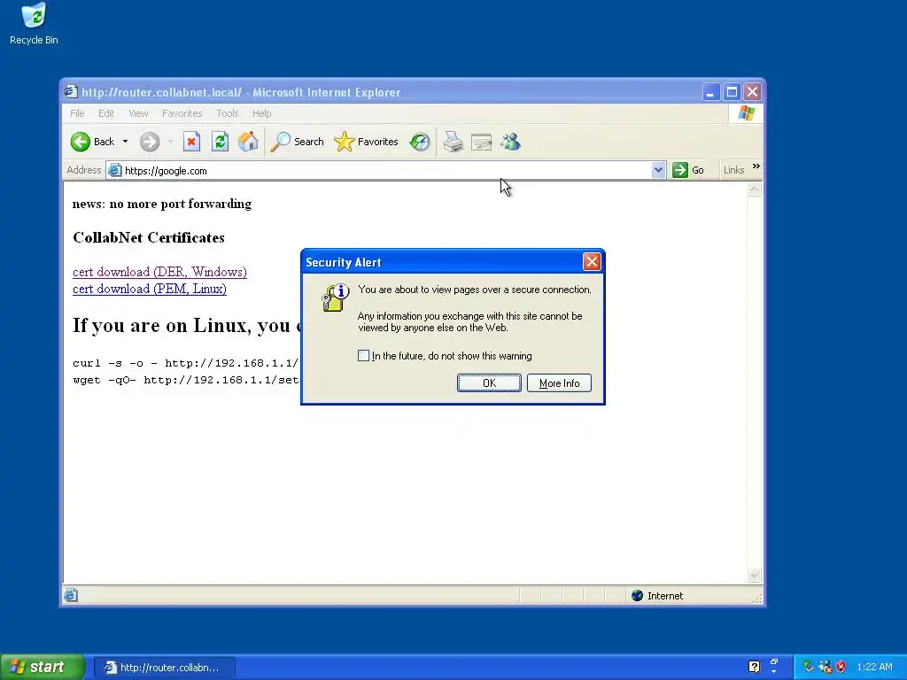
Task: Open the Search pane button
Action: pos(298,142)
